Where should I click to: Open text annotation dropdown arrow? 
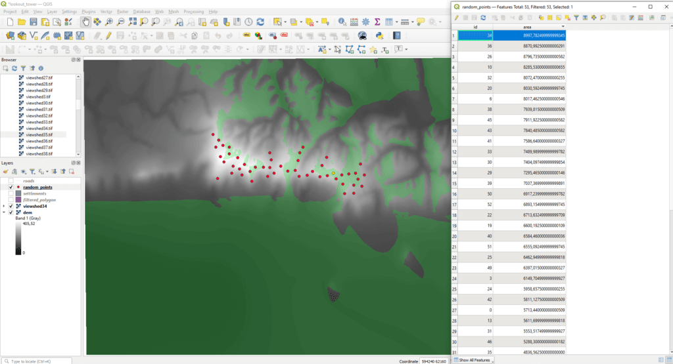click(406, 49)
